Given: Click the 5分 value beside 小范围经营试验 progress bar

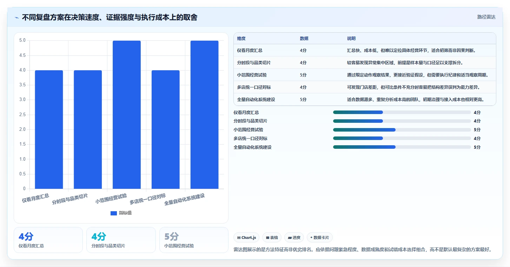Looking at the screenshot, I should click(x=477, y=130).
